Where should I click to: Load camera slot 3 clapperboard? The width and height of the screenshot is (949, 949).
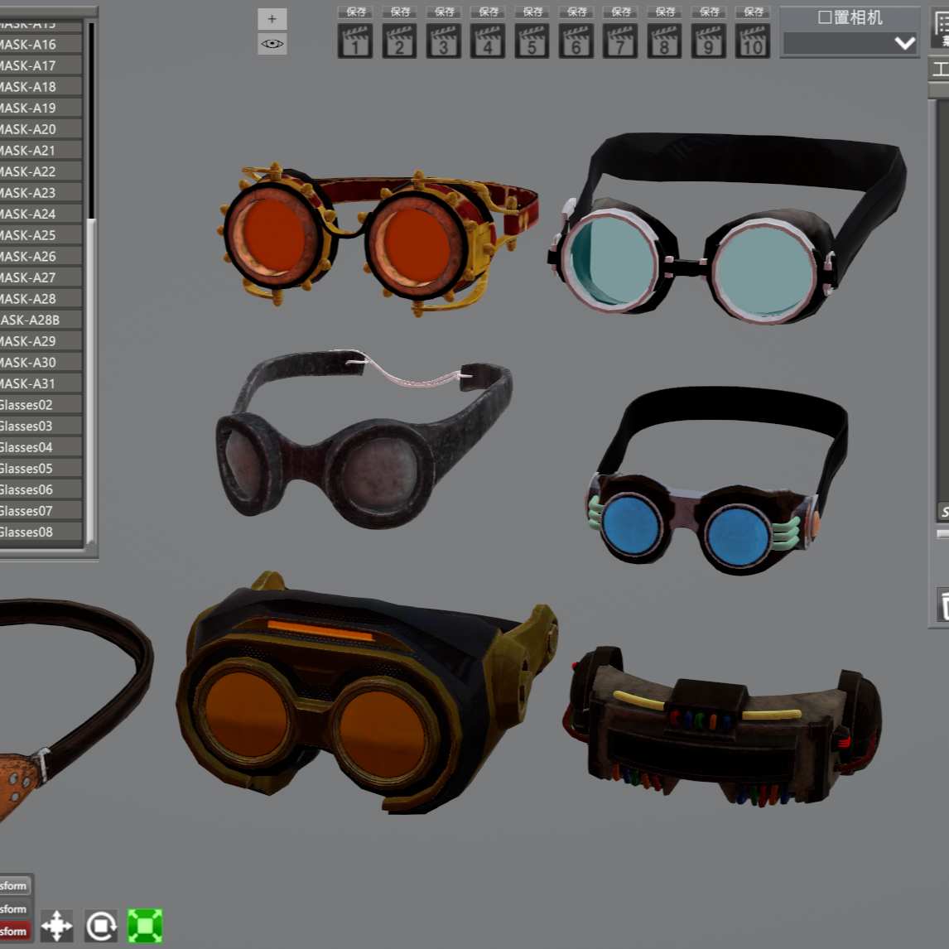(443, 41)
